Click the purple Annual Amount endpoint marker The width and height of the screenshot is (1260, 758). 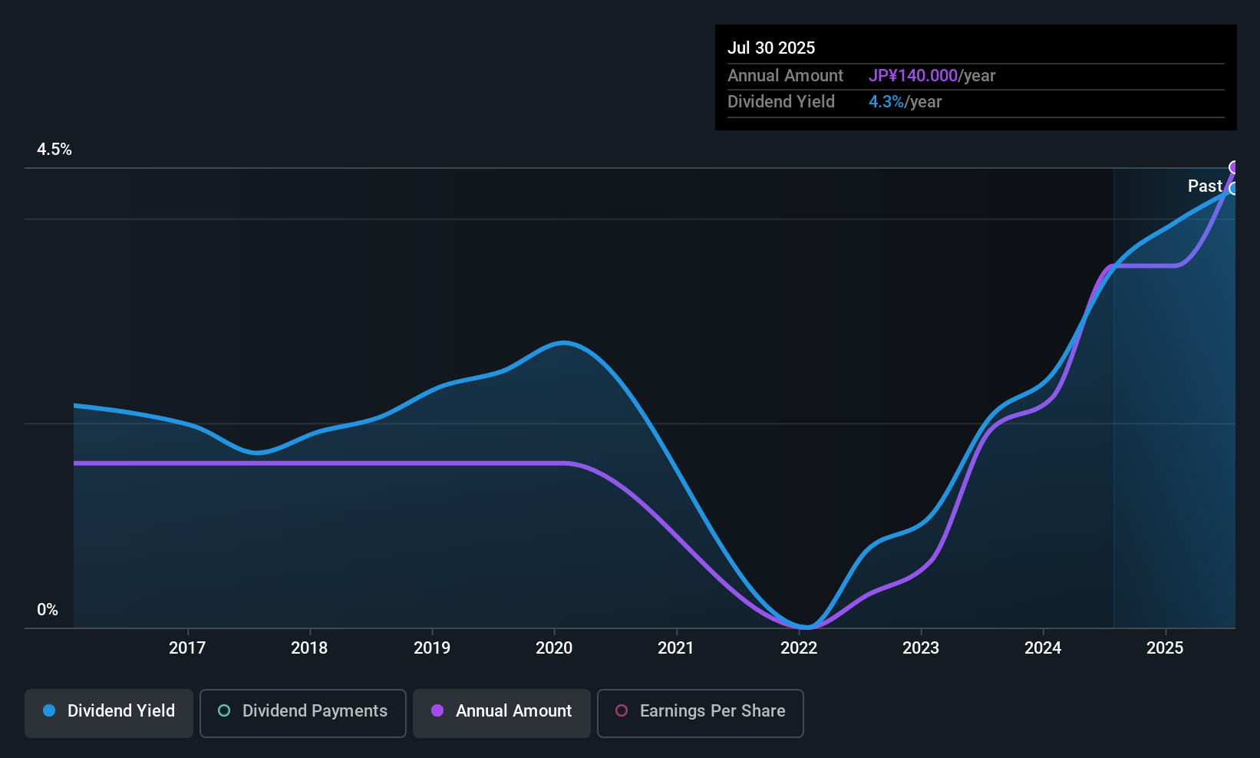tap(1234, 167)
